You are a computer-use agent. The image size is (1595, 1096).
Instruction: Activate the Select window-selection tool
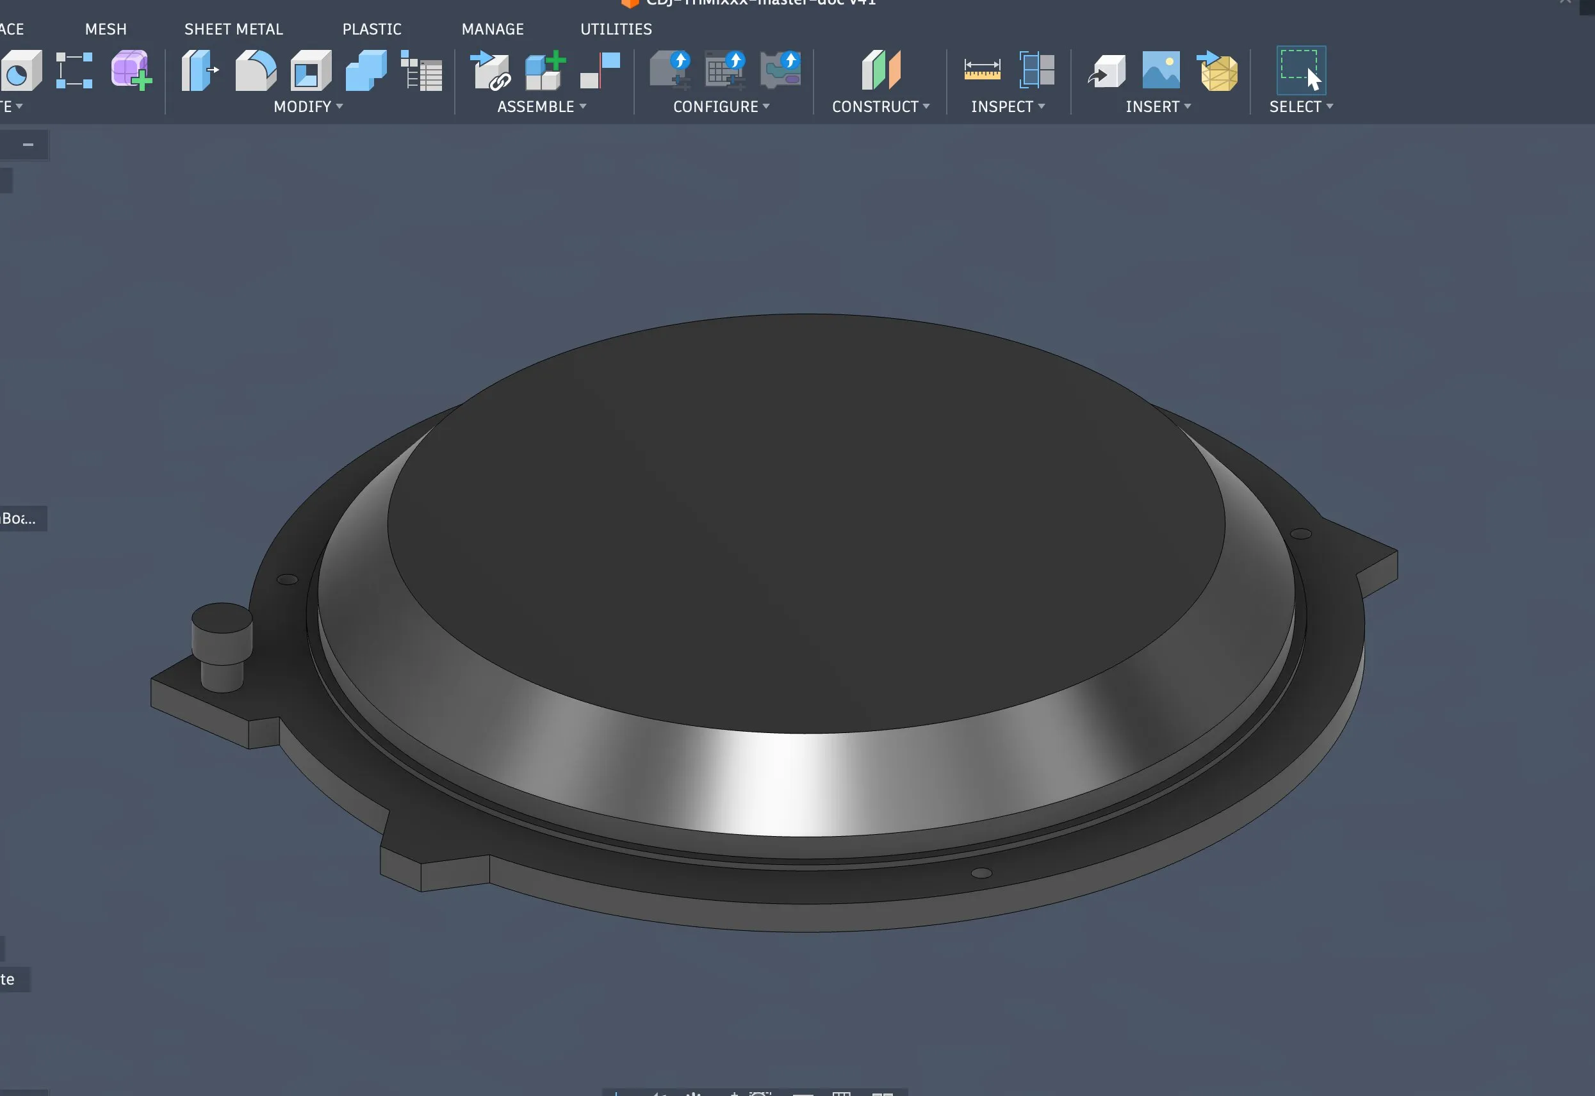(x=1301, y=70)
